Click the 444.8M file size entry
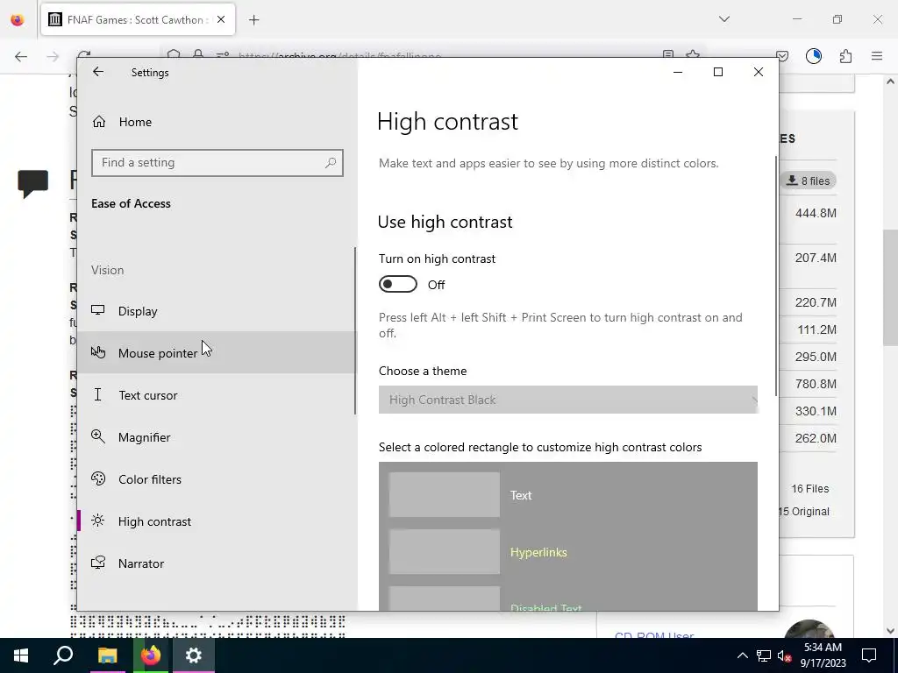The height and width of the screenshot is (673, 898). [816, 213]
